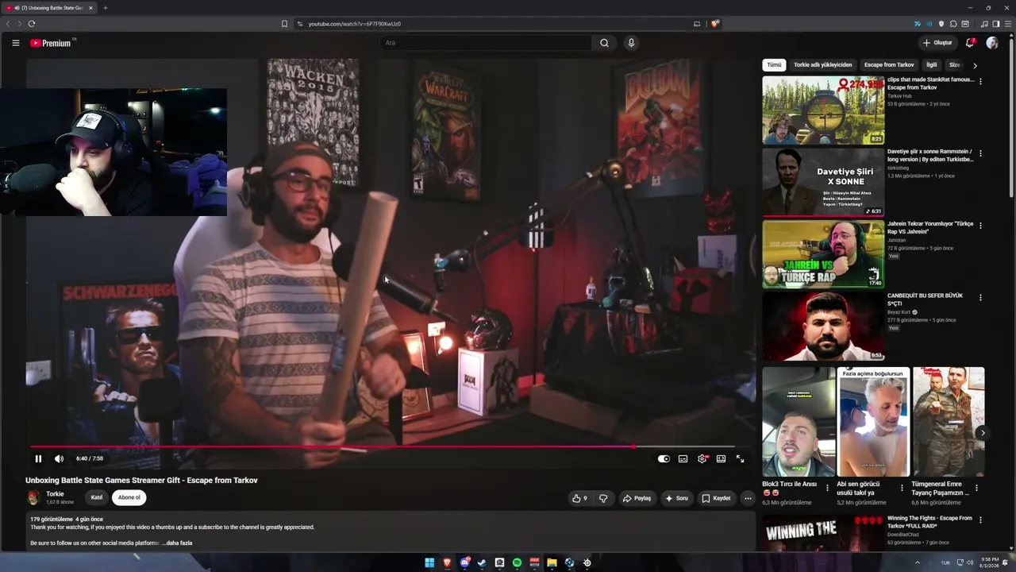This screenshot has height=572, width=1016.
Task: Go to YouTube Premium home logo
Action: (x=52, y=43)
